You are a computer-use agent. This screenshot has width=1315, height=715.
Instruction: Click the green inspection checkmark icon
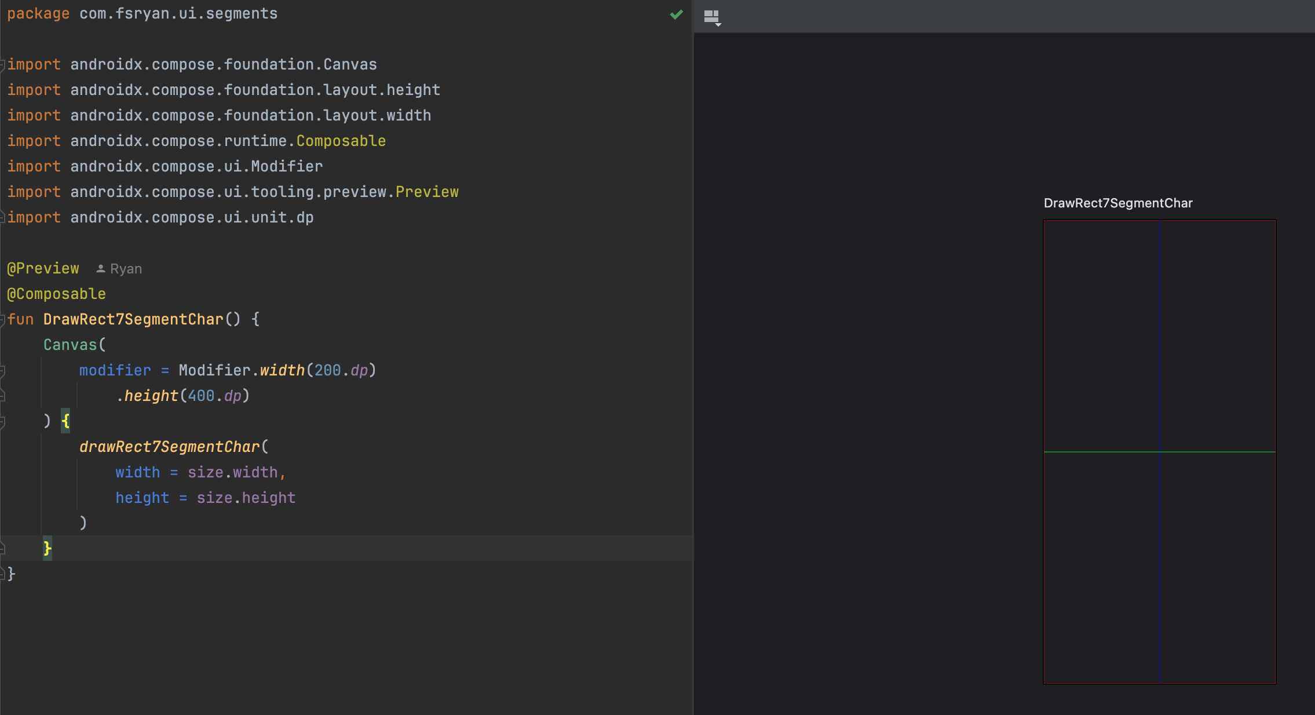point(676,14)
